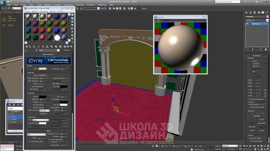Click Back-side color swatch
The image size is (270, 151).
click(x=43, y=123)
